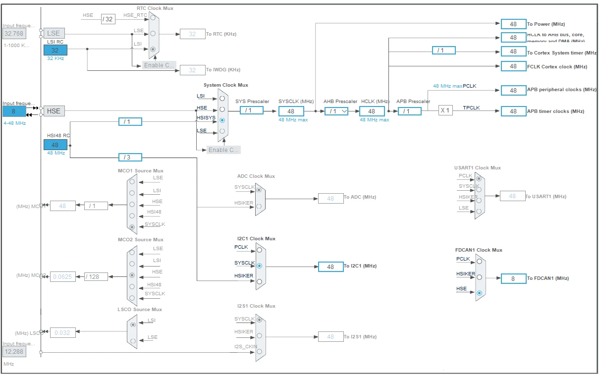Click the To RTC (KHz) value field

(192, 34)
